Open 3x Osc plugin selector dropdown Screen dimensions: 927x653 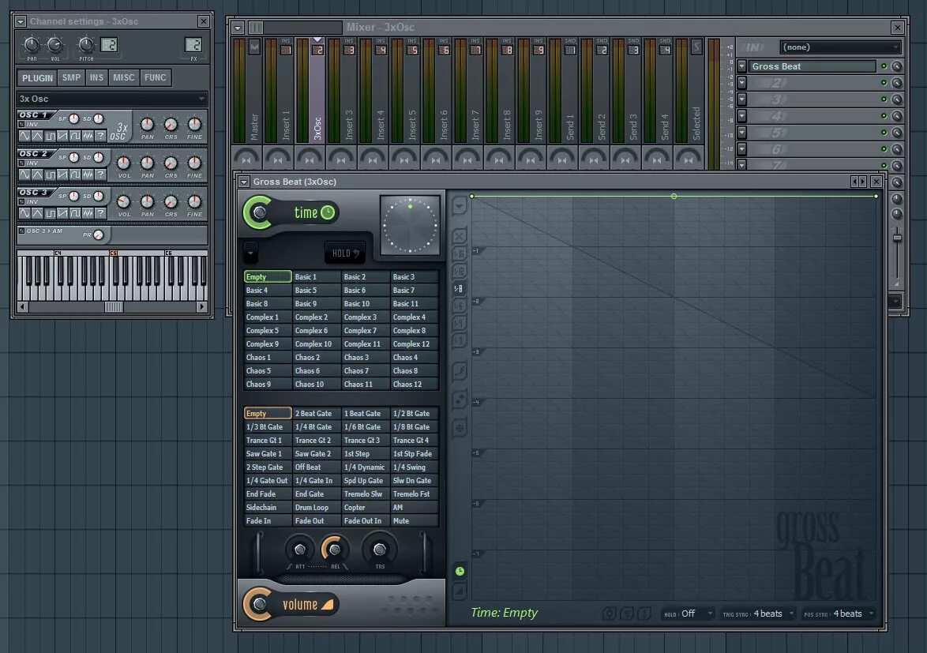coord(112,99)
